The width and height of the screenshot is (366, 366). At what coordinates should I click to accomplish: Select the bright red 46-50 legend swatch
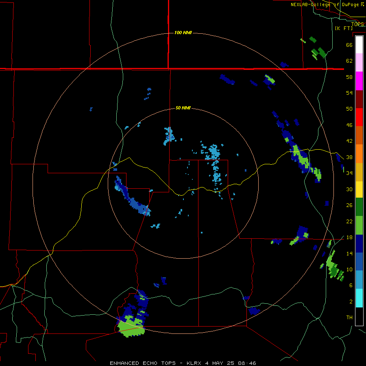point(359,117)
